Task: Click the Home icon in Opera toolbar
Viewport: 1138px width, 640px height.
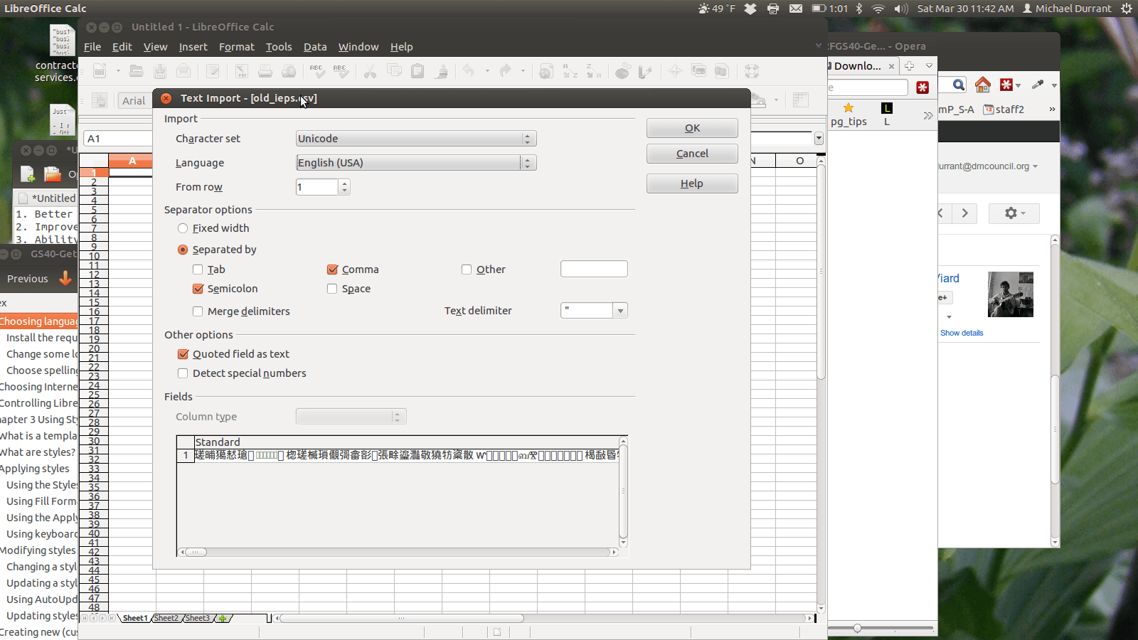Action: pyautogui.click(x=983, y=85)
